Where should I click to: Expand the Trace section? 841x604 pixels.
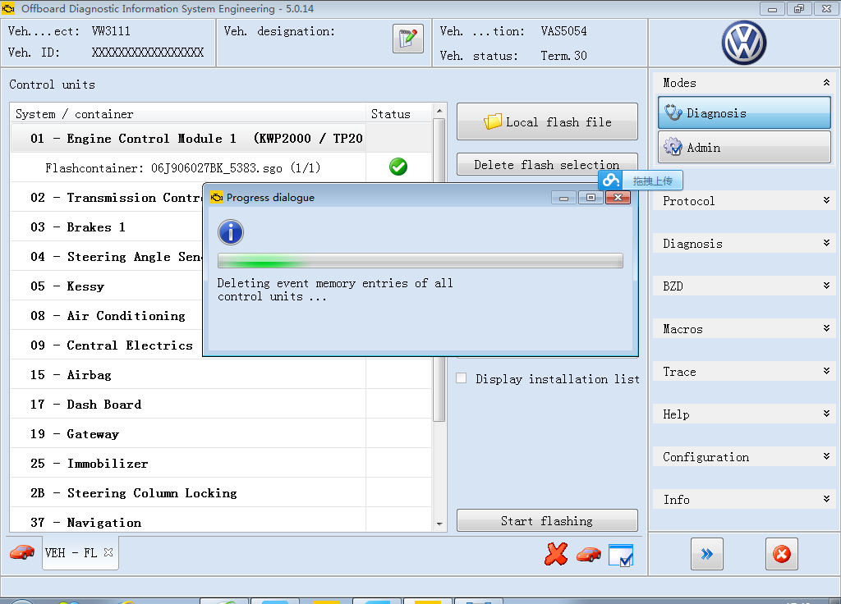(826, 371)
